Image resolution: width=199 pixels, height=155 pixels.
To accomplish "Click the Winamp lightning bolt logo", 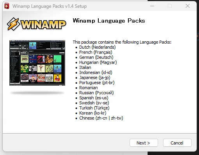I will pyautogui.click(x=13, y=24).
